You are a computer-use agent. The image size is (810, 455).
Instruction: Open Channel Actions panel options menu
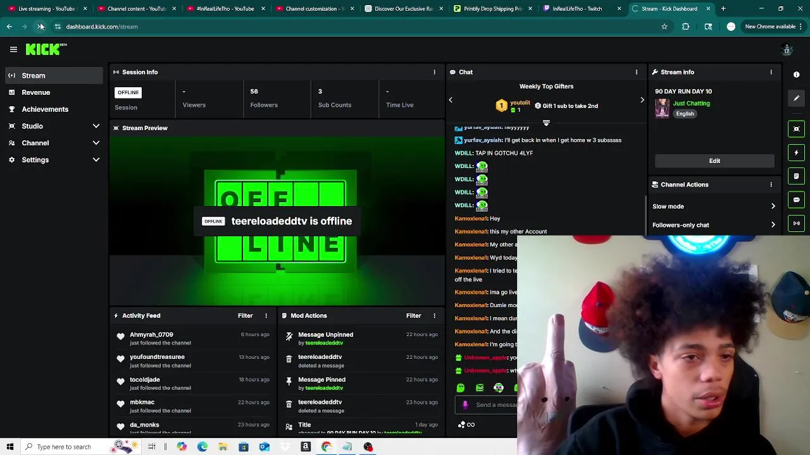(771, 185)
